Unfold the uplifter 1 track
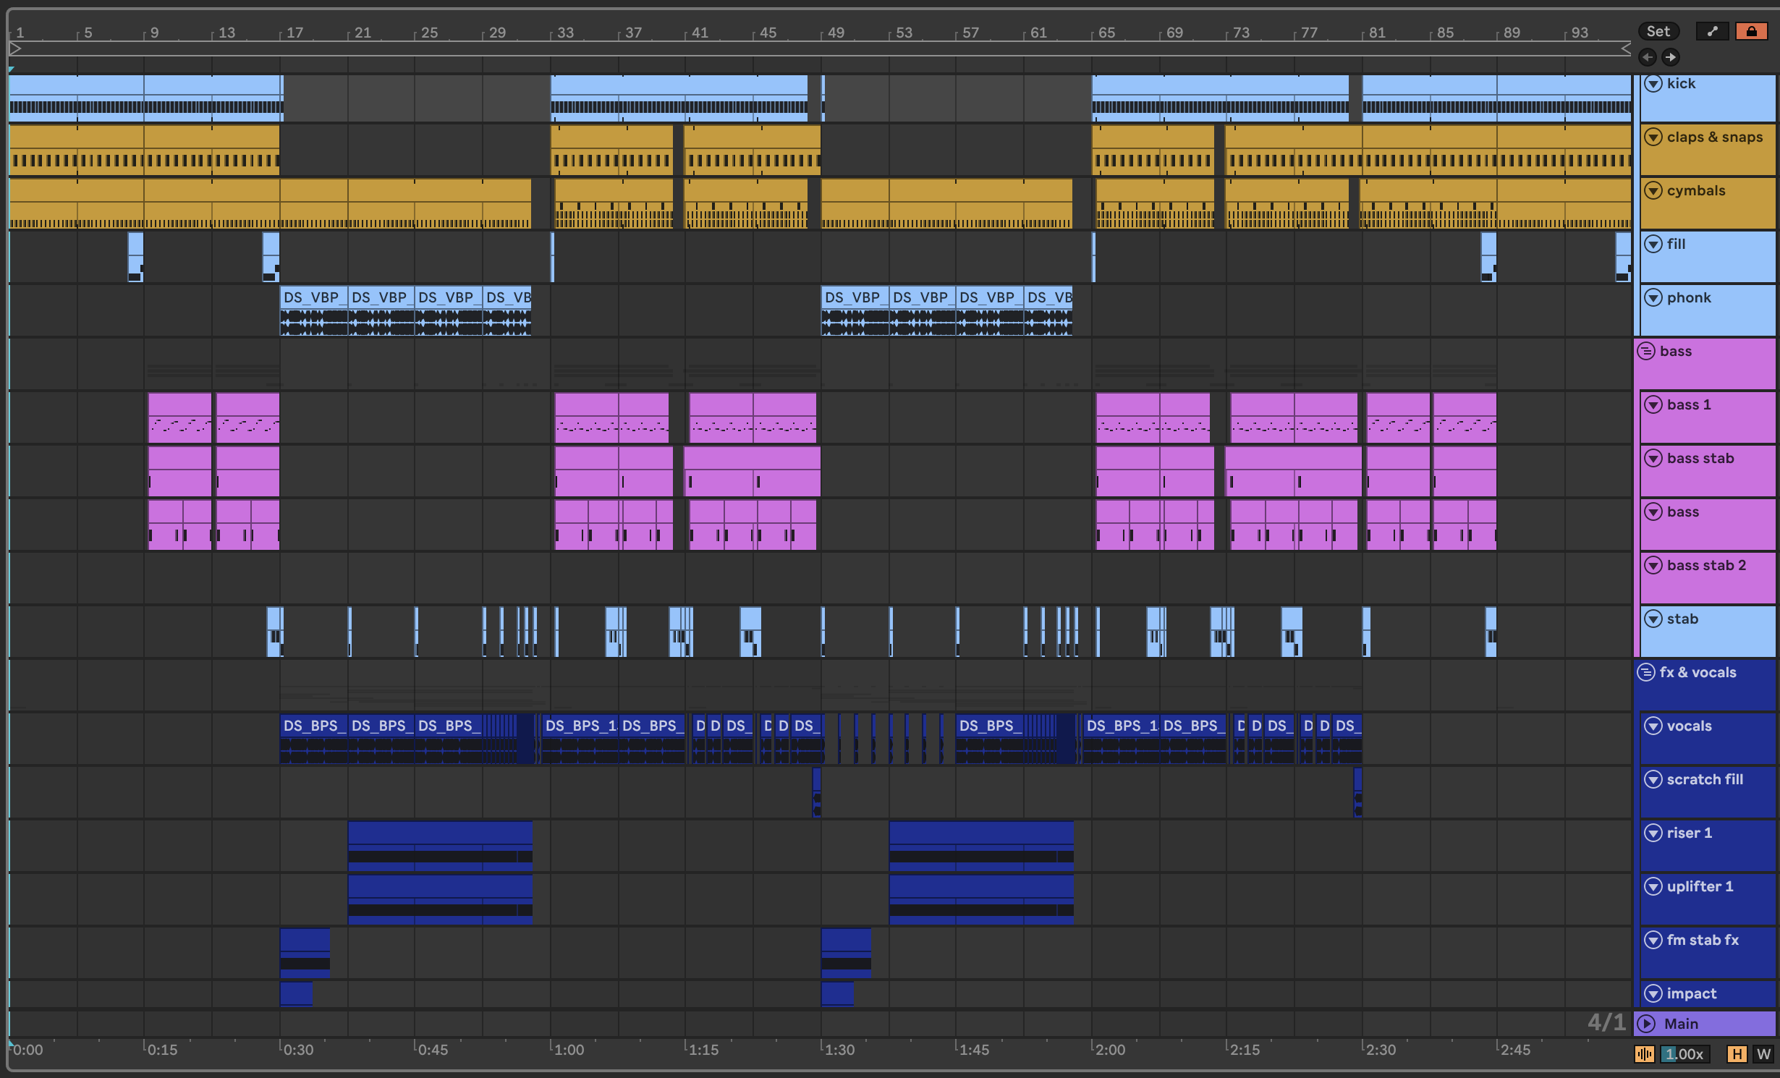 click(x=1653, y=886)
